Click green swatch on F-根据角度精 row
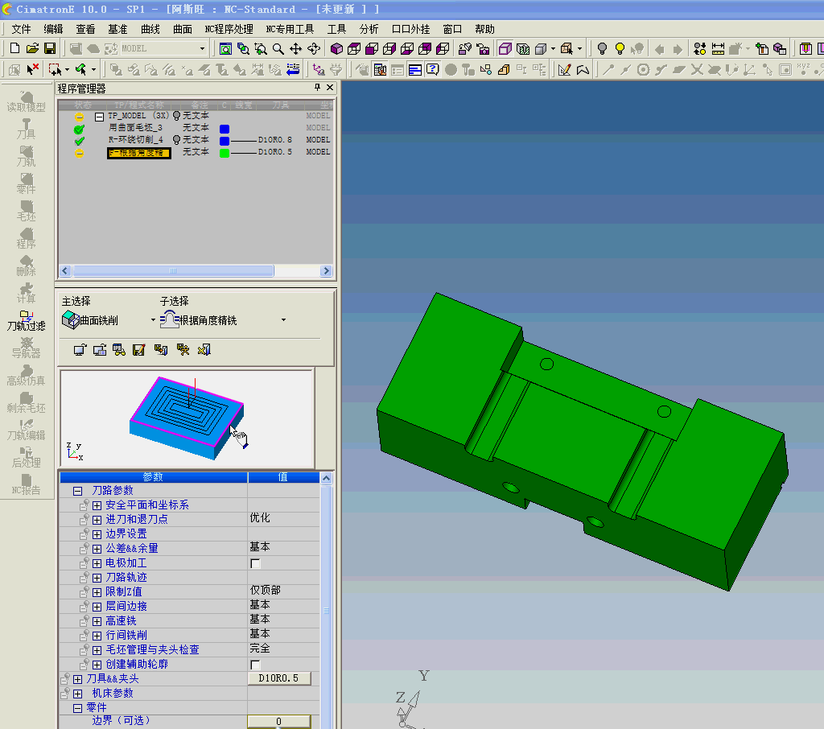The width and height of the screenshot is (824, 729). [225, 154]
